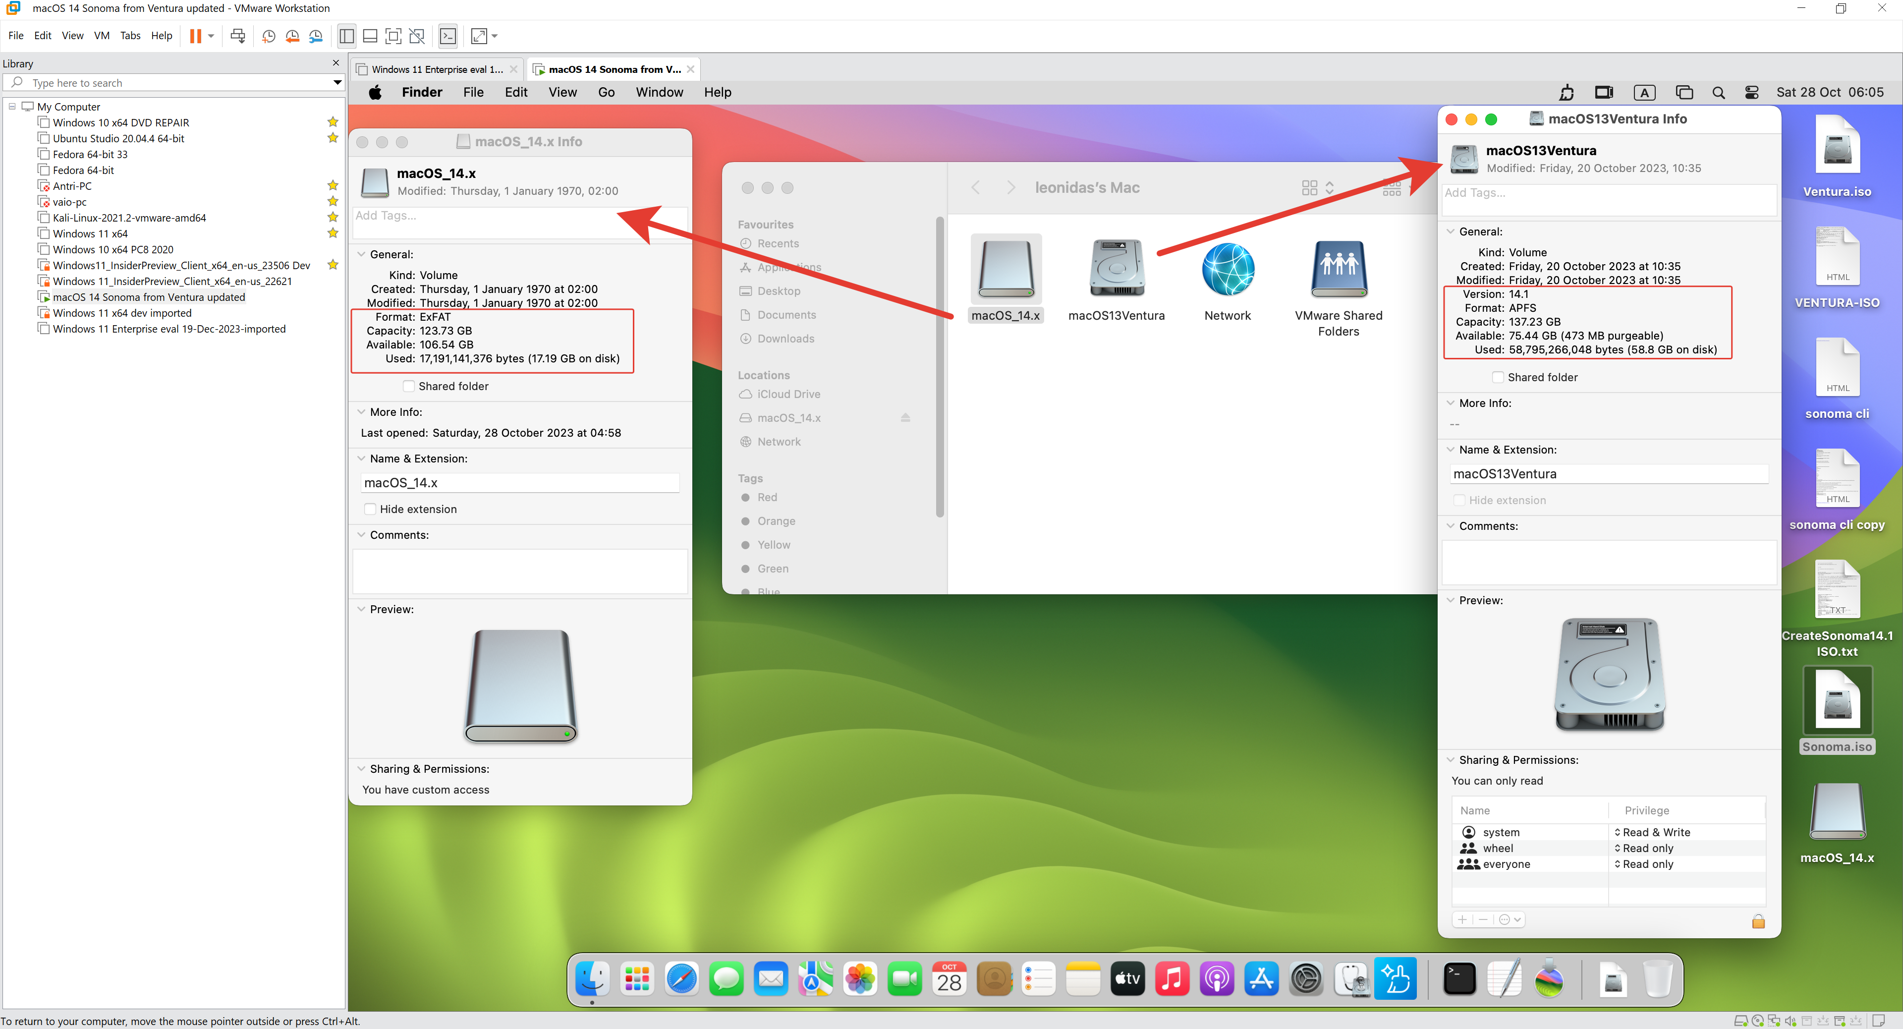The width and height of the screenshot is (1903, 1029).
Task: Collapse the My Computer tree node
Action: (x=12, y=107)
